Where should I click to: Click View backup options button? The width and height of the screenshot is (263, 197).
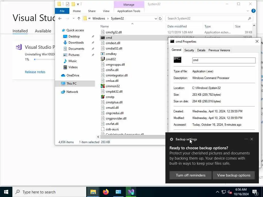234,175
